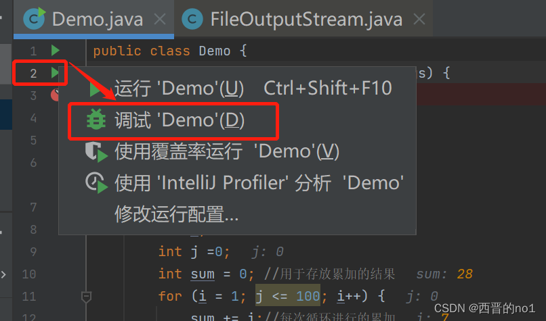Select the IntelliJ Profiler 分析 'Demo' entry
The image size is (546, 321).
click(x=259, y=182)
